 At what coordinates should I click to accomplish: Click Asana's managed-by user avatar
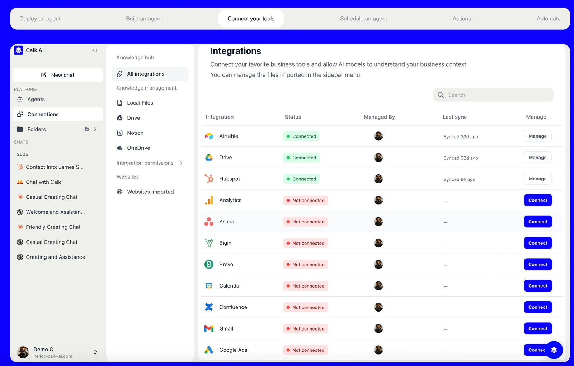click(378, 222)
